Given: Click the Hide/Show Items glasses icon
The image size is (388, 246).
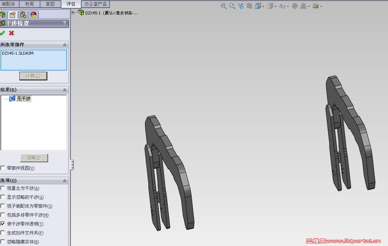Looking at the screenshot, I should (282, 6).
